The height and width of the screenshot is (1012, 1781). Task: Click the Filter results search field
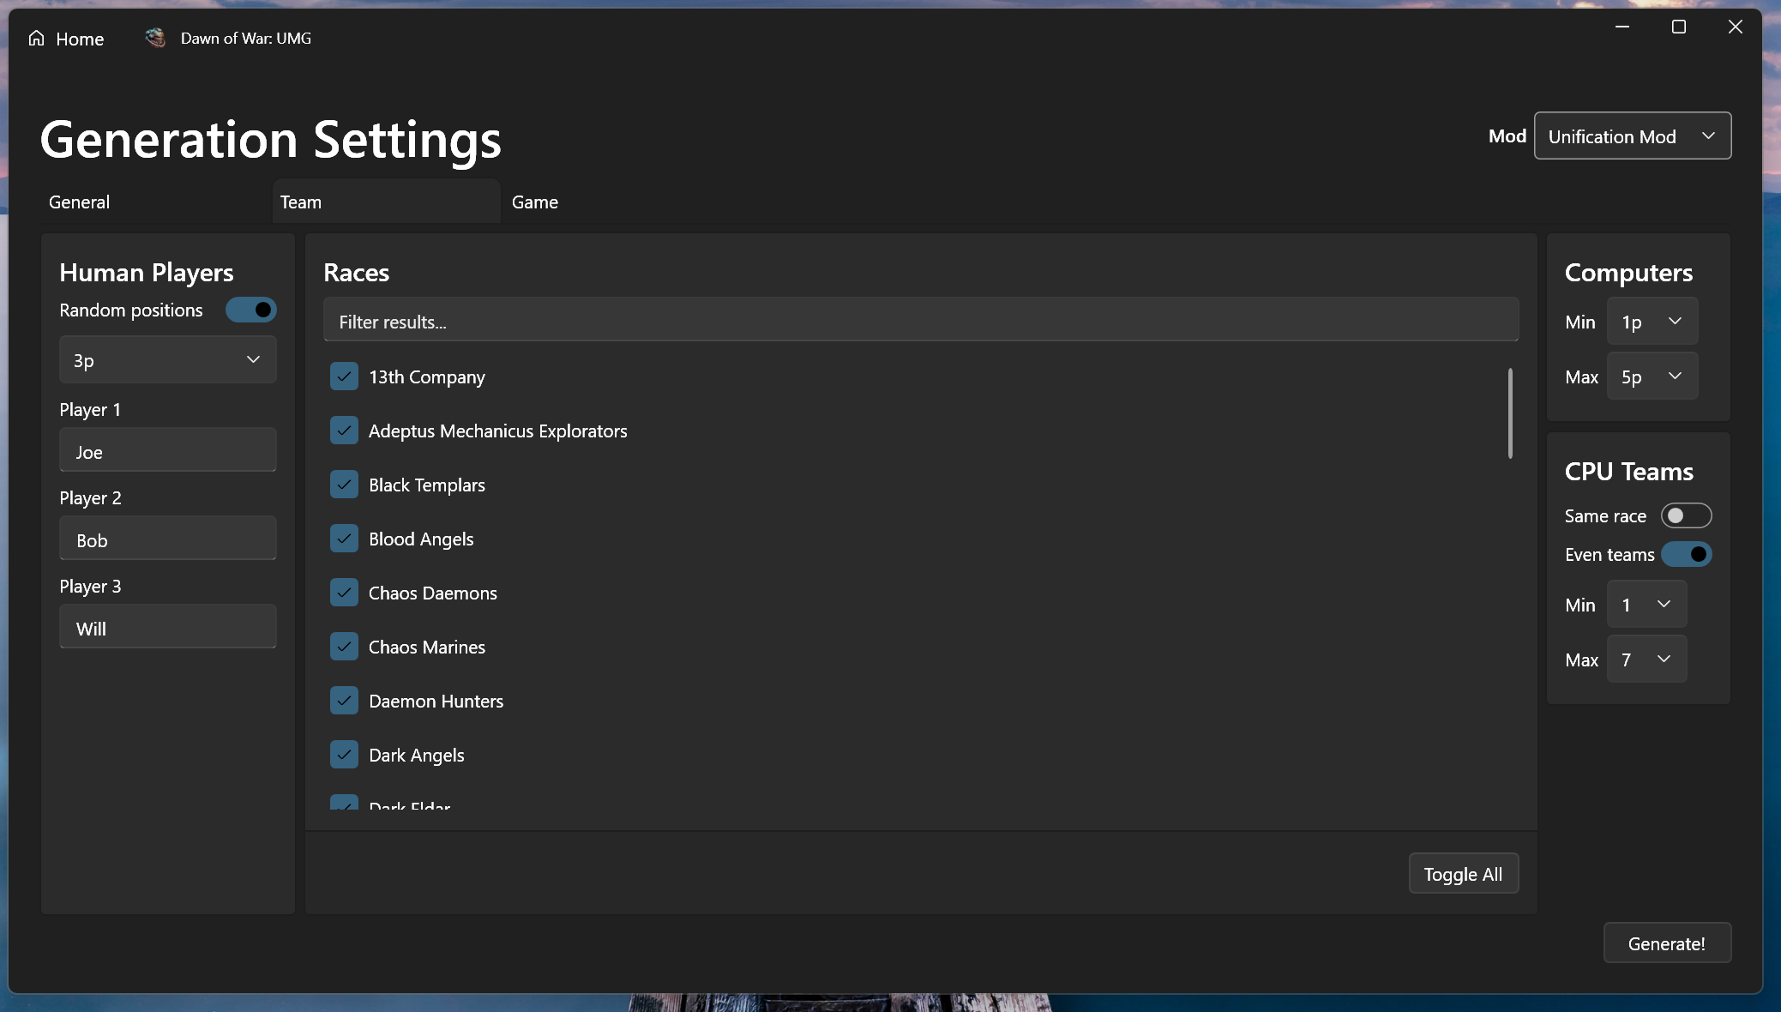click(920, 322)
